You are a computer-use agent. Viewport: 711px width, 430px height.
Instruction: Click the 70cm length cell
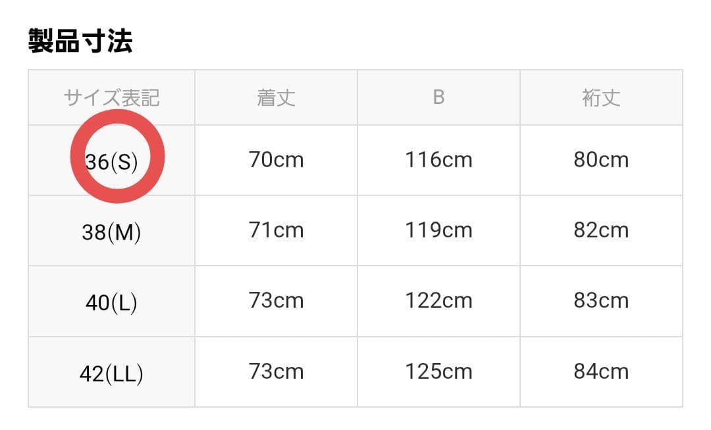[276, 160]
